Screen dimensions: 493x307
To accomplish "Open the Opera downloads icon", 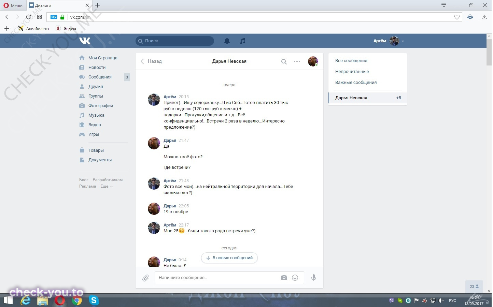I will pos(484,17).
